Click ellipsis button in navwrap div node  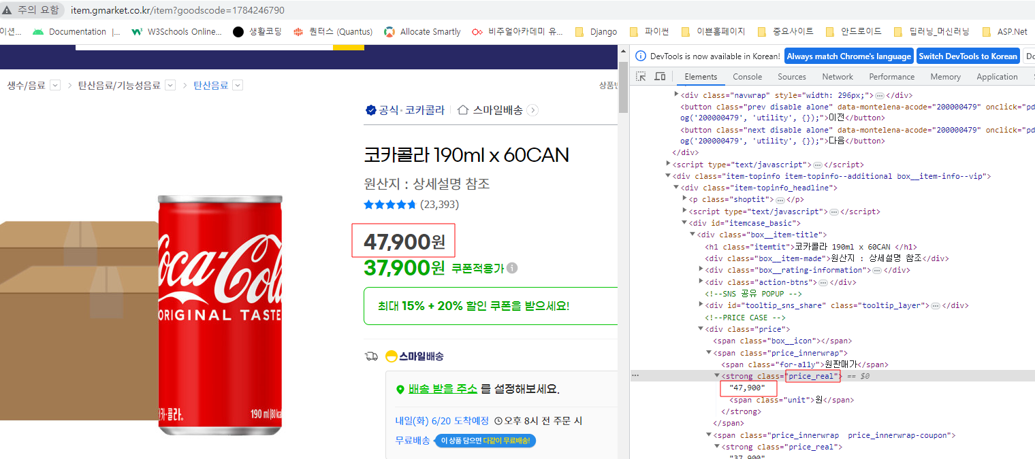click(x=880, y=96)
